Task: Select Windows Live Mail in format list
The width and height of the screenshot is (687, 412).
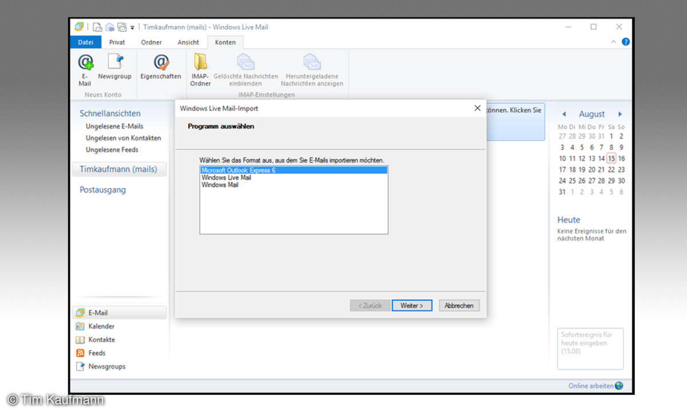Action: tap(226, 177)
